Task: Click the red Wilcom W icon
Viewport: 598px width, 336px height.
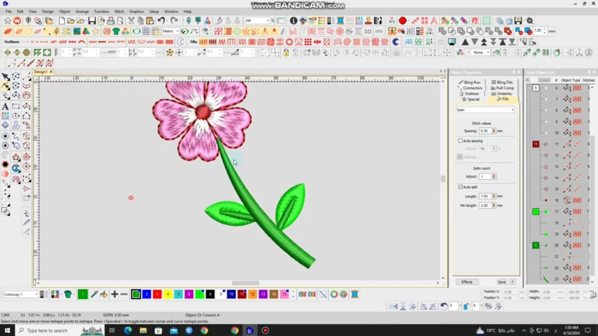Action: click(17, 21)
